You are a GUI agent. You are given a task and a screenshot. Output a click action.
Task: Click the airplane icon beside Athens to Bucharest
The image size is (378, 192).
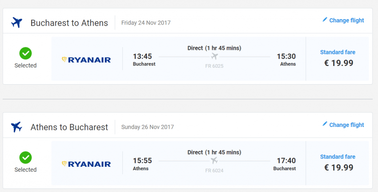(16, 127)
